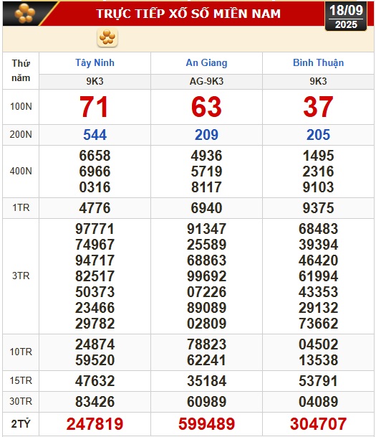Click the golden lottery balls logo in header

(x=25, y=13)
